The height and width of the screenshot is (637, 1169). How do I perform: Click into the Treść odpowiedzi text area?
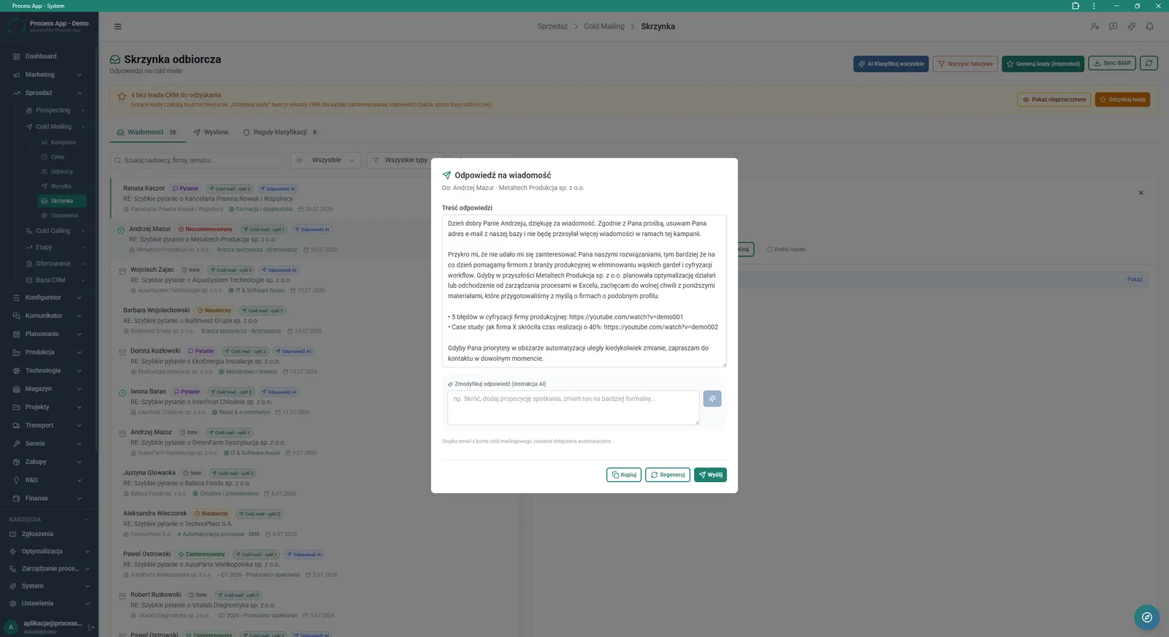(584, 291)
